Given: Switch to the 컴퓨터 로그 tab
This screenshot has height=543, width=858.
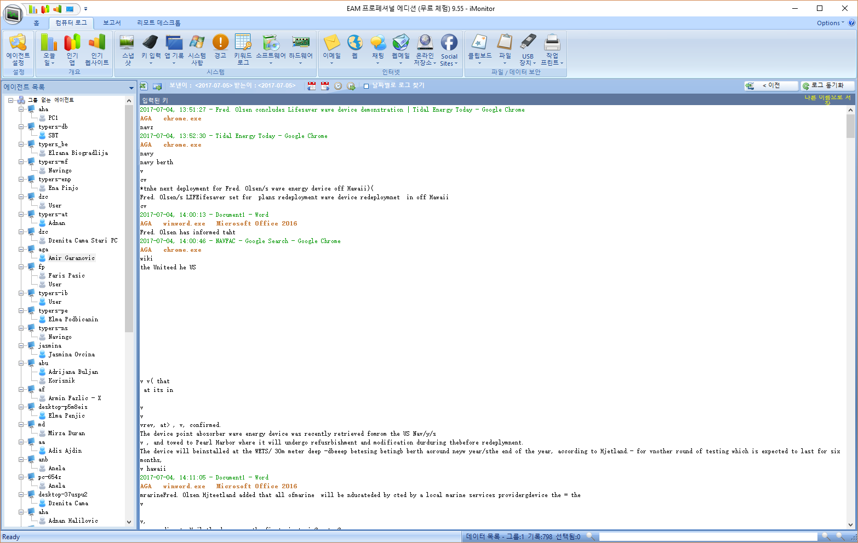Looking at the screenshot, I should click(x=71, y=23).
